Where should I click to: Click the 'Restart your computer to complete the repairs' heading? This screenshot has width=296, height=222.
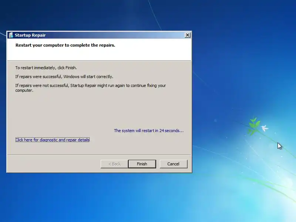pos(65,45)
